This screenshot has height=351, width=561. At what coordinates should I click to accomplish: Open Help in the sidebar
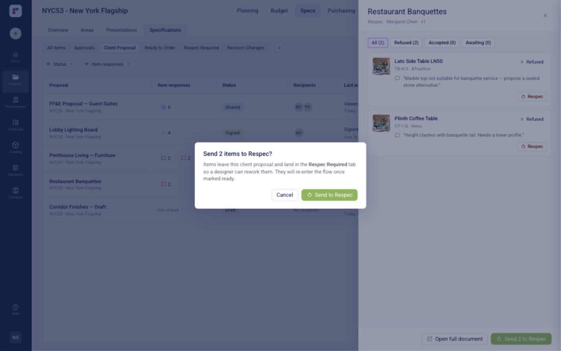pyautogui.click(x=16, y=309)
